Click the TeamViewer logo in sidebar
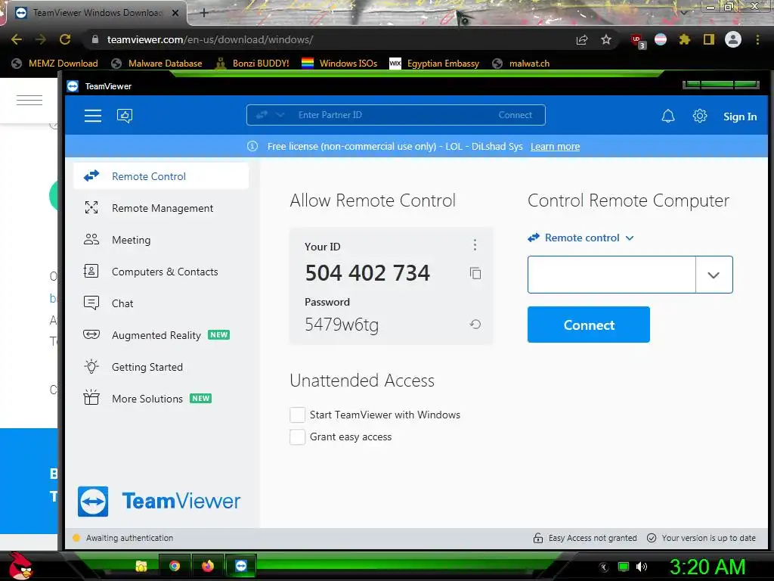This screenshot has height=581, width=774. click(159, 501)
